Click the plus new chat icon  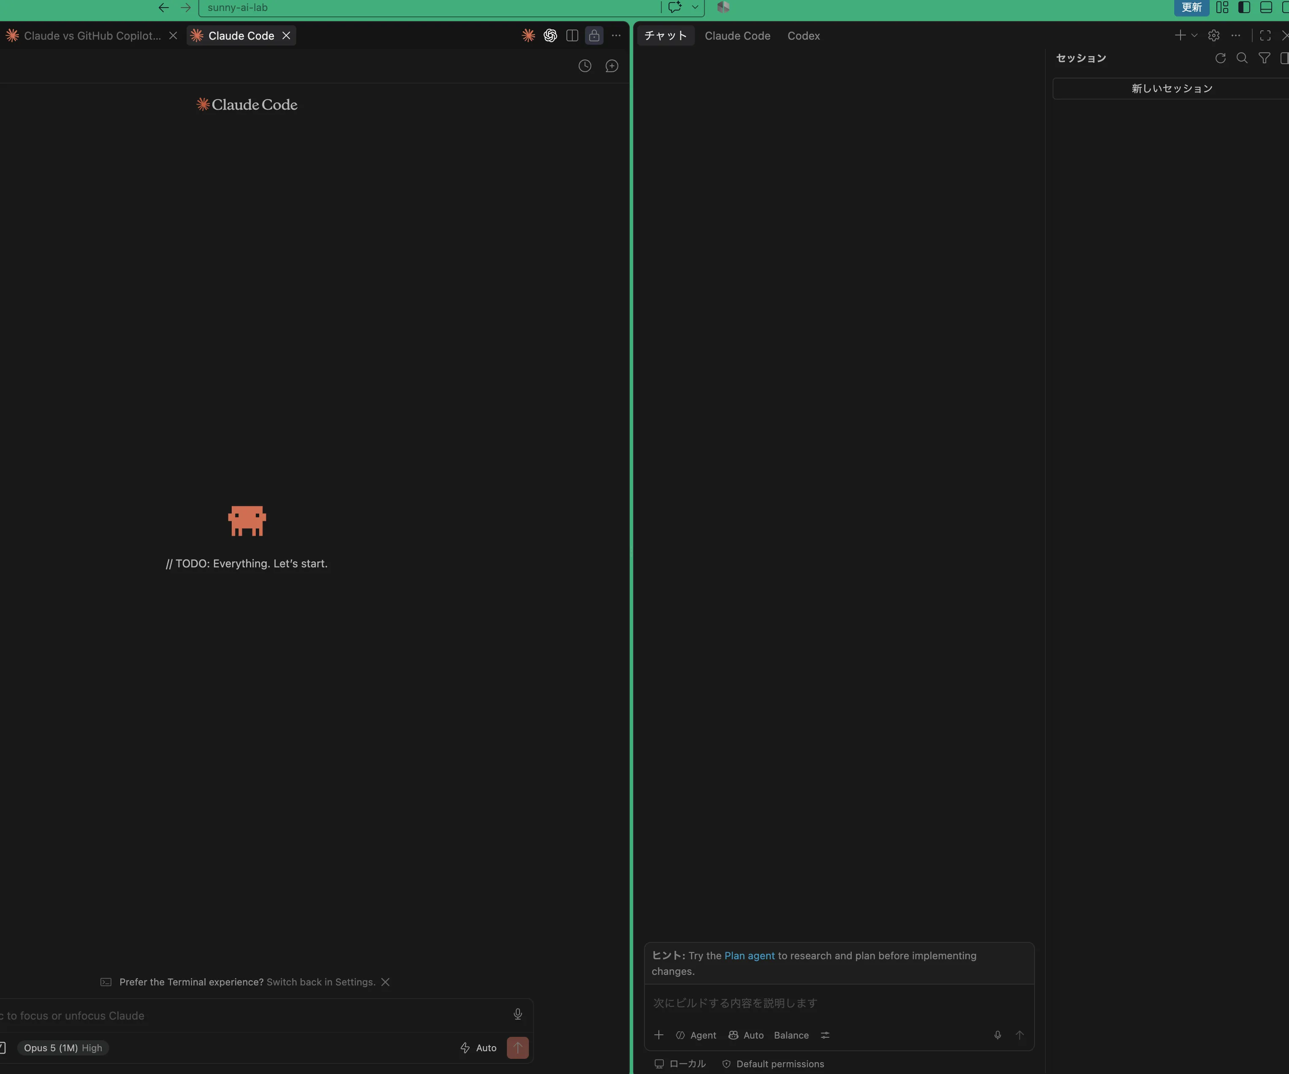point(1180,35)
